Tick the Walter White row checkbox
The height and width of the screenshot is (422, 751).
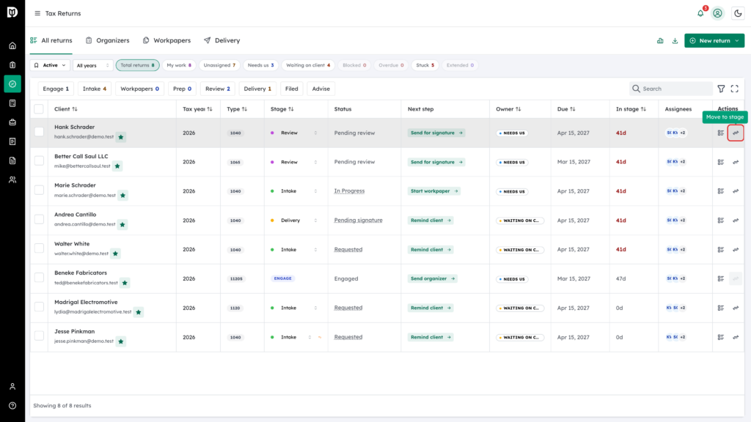point(39,248)
